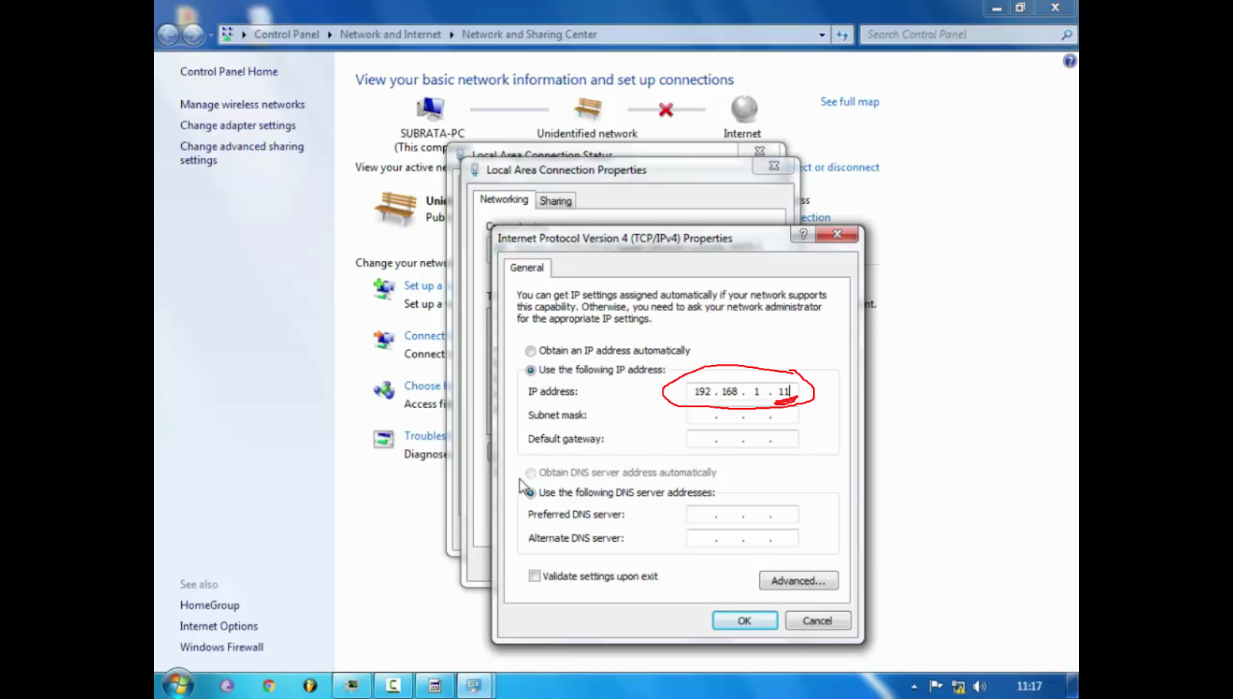Click the SUBRATA-PC computer icon in the network map

tap(432, 108)
